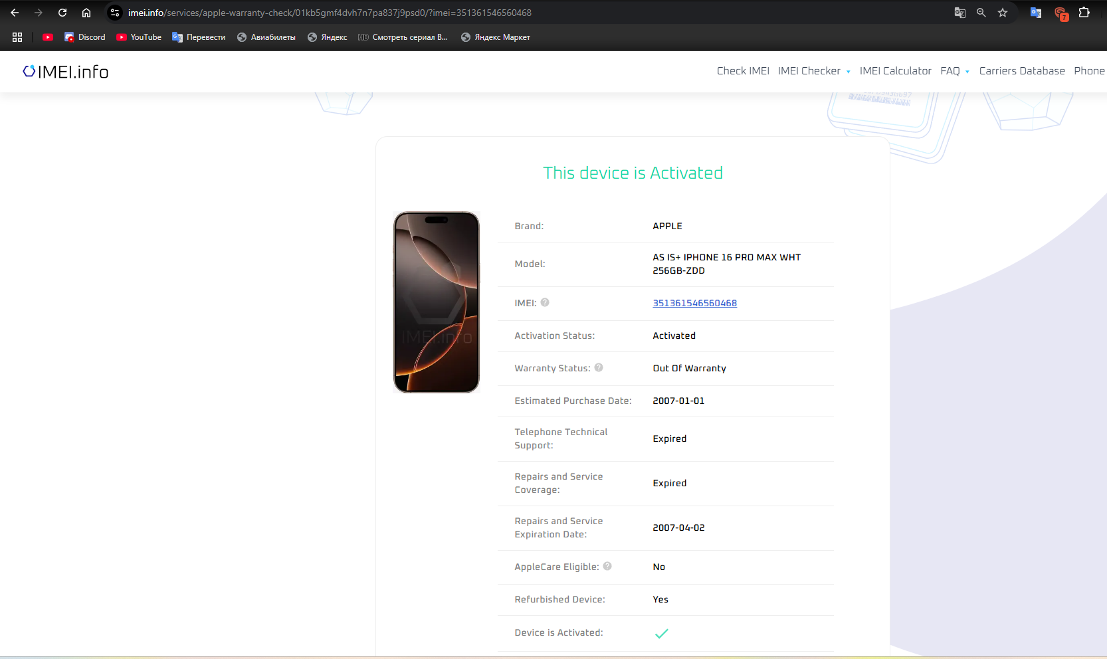Open the Carriers Database page
This screenshot has height=659, width=1107.
pos(1022,71)
